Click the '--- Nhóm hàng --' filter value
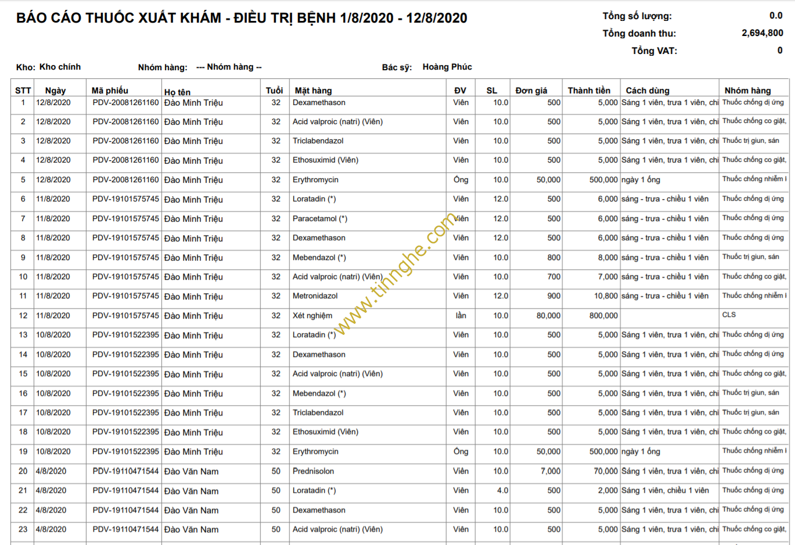The height and width of the screenshot is (545, 795). point(229,67)
